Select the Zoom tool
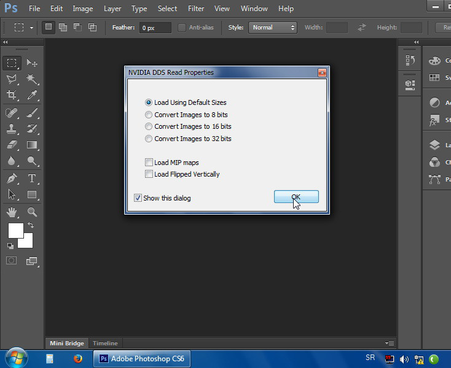 pos(32,212)
